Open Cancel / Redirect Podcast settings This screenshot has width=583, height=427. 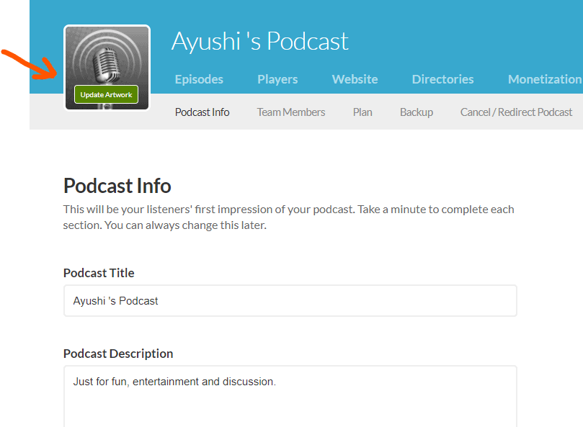(516, 112)
